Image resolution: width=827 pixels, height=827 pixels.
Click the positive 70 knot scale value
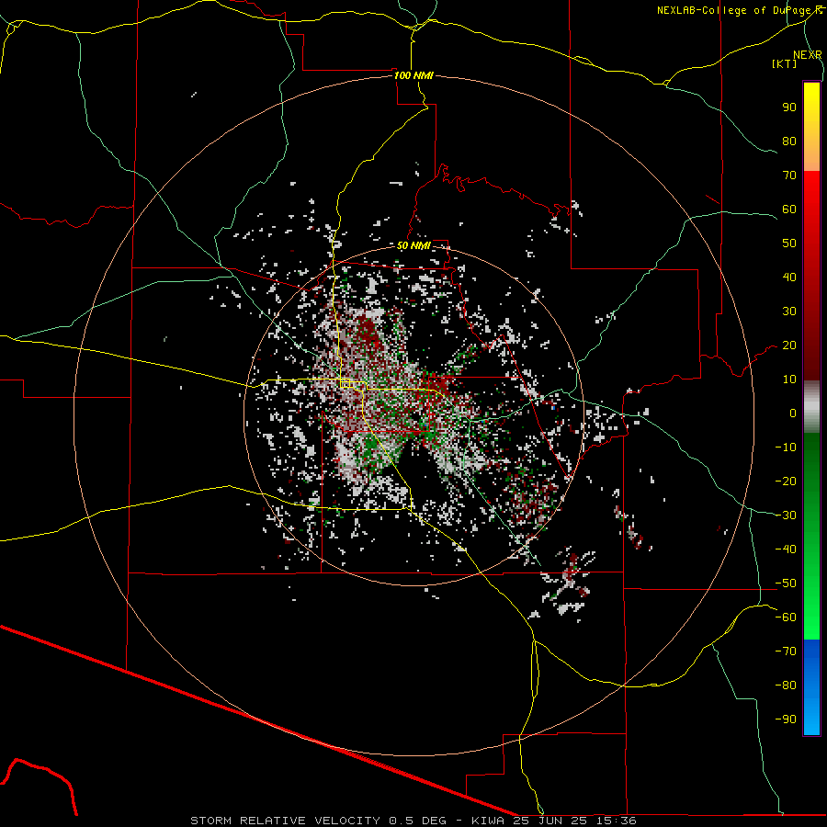(789, 176)
